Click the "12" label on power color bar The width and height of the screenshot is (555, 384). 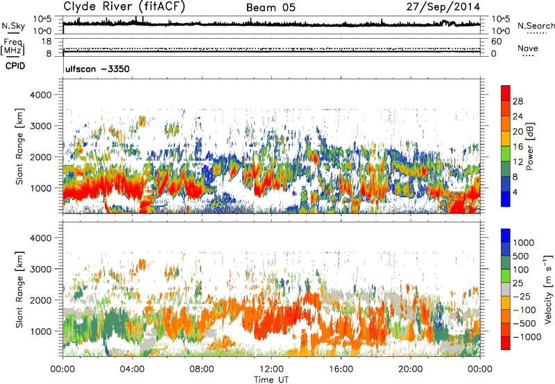(x=518, y=162)
